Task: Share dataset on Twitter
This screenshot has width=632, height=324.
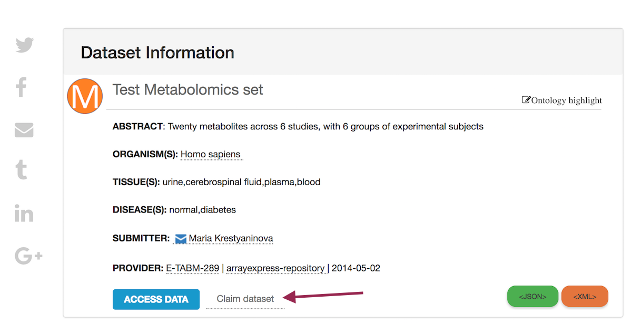Action: pos(24,45)
